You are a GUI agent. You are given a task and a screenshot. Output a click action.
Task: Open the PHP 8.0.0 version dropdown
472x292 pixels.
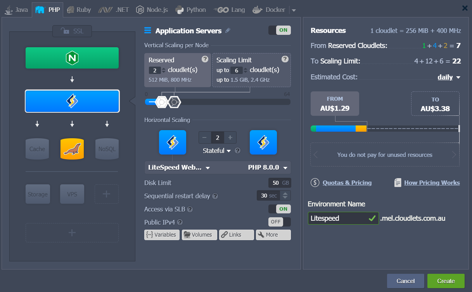268,168
